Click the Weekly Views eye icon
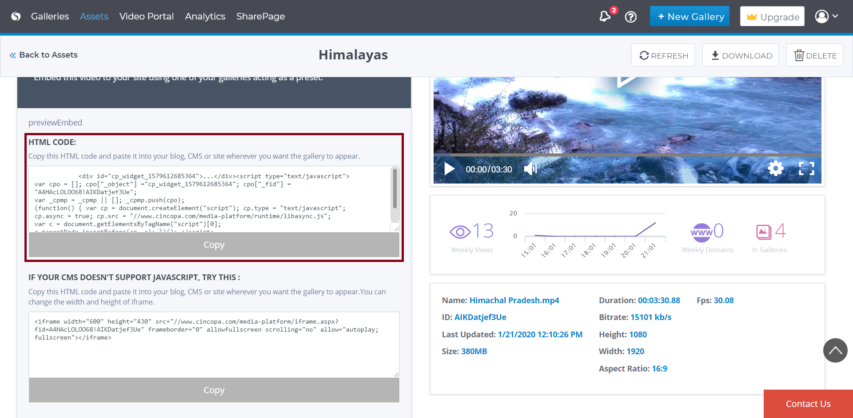The image size is (853, 418). (x=460, y=231)
